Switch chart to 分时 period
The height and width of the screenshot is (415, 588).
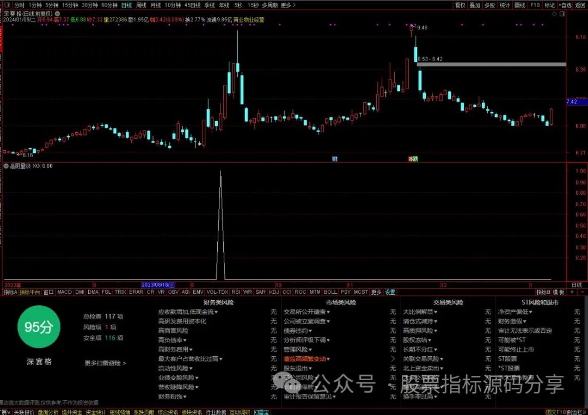19,5
